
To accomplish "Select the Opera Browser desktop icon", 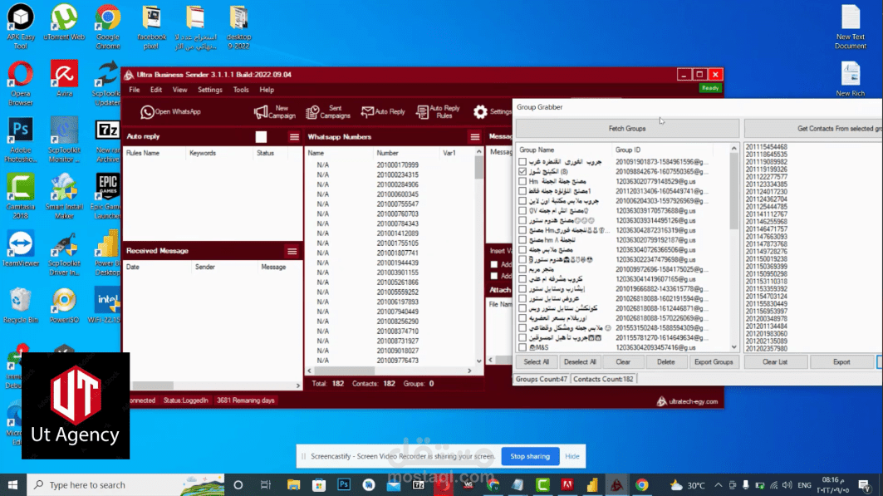I will click(21, 83).
